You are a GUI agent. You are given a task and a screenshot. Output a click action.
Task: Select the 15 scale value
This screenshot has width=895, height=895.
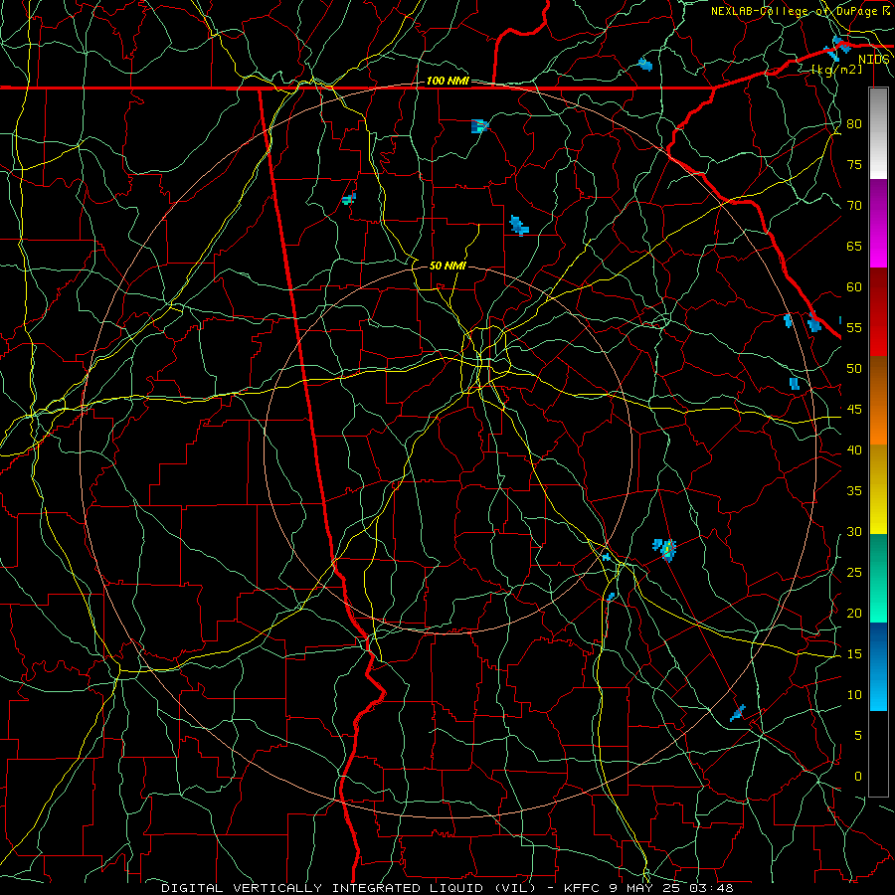click(x=854, y=653)
